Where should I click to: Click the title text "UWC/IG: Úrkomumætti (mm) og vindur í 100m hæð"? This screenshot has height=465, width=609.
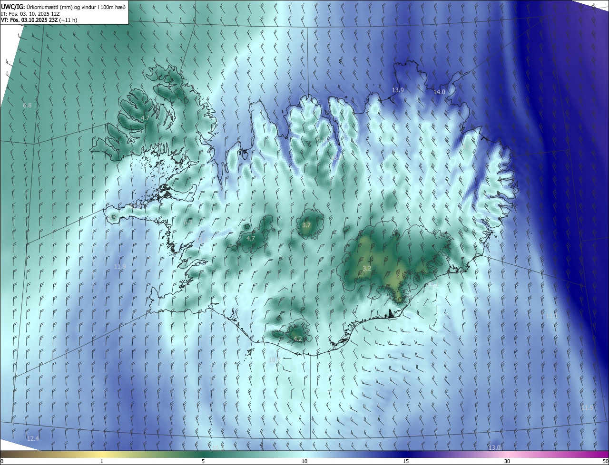tap(63, 7)
